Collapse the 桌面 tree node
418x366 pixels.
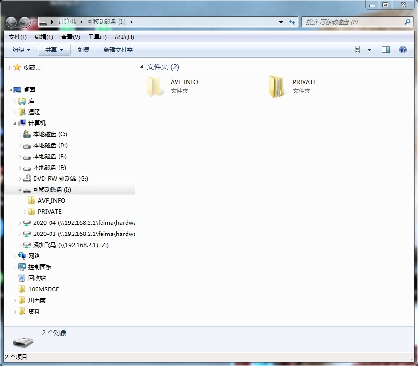10,90
